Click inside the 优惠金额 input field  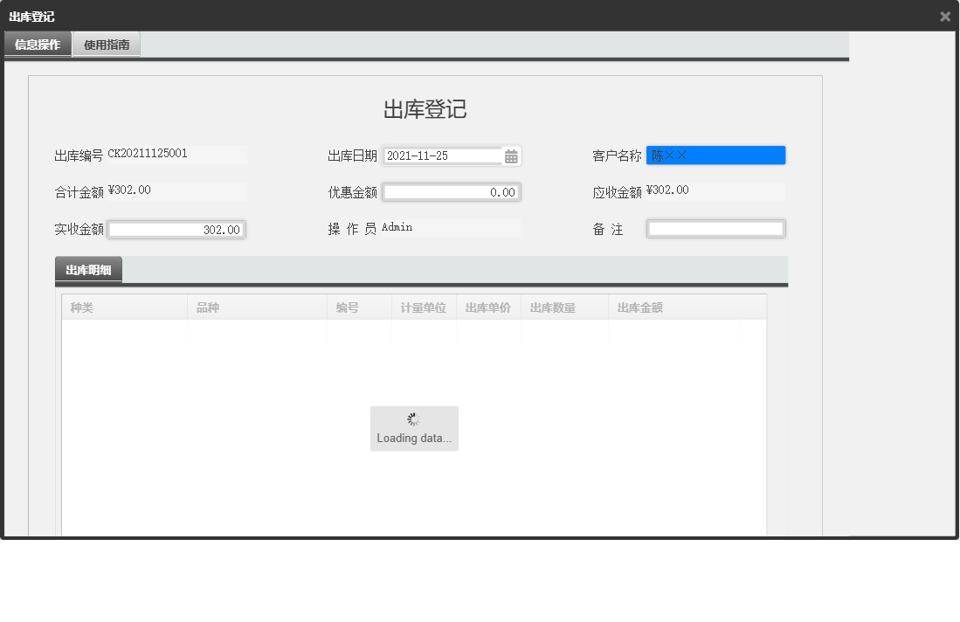click(451, 191)
